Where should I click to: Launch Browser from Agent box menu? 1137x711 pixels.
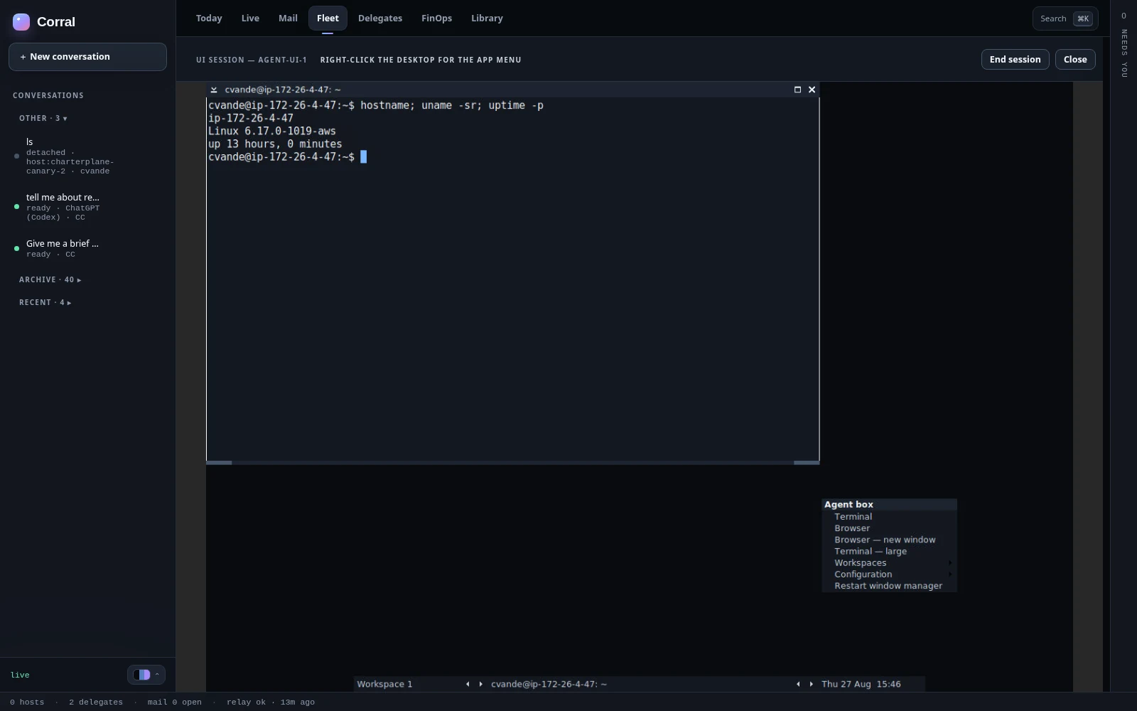point(889,528)
